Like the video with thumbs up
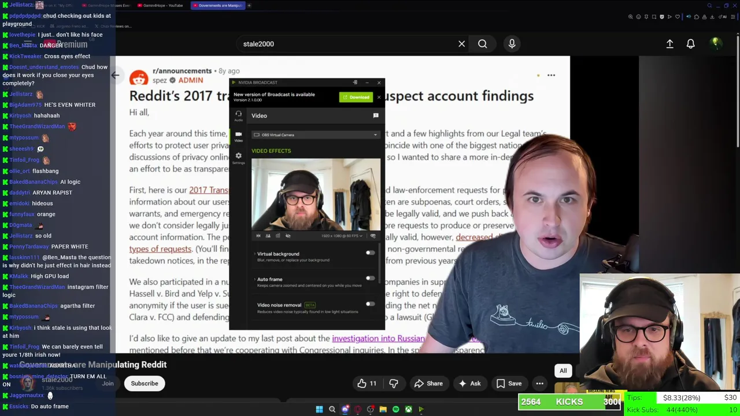 point(367,384)
